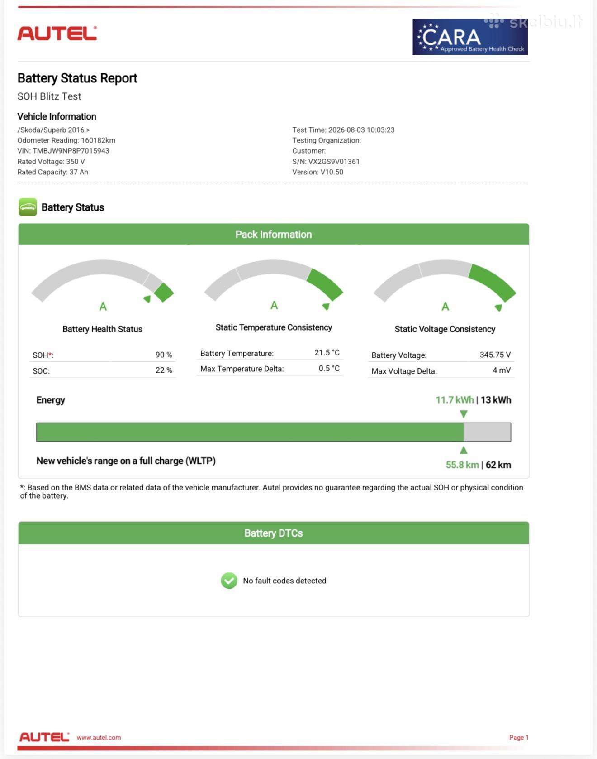Click the Battery Status section heading
597x759 pixels.
tap(73, 207)
